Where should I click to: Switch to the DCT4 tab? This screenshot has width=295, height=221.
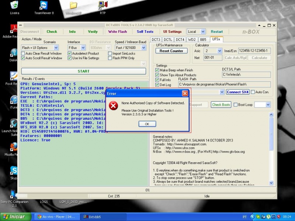(x=180, y=40)
